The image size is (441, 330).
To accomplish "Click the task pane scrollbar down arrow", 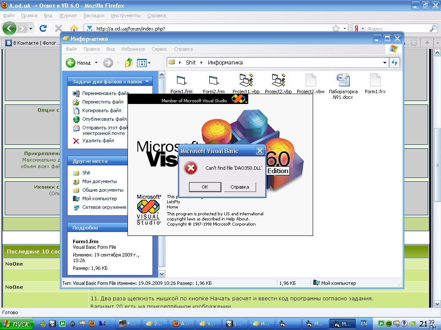I will click(162, 274).
